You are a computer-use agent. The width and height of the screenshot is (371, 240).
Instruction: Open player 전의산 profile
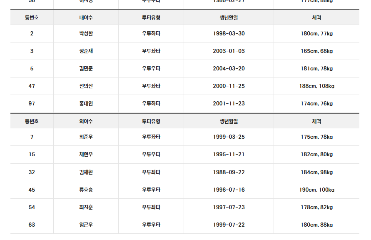[86, 86]
